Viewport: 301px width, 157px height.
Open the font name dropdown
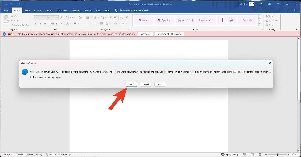tap(49, 18)
